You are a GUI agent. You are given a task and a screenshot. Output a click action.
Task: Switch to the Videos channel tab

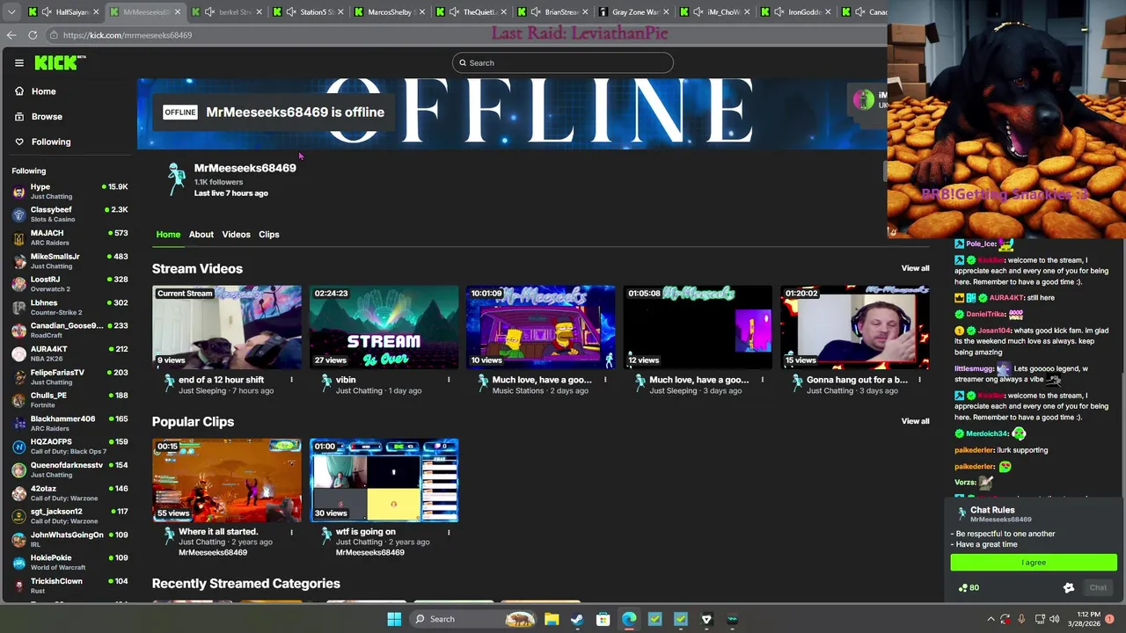tap(236, 235)
